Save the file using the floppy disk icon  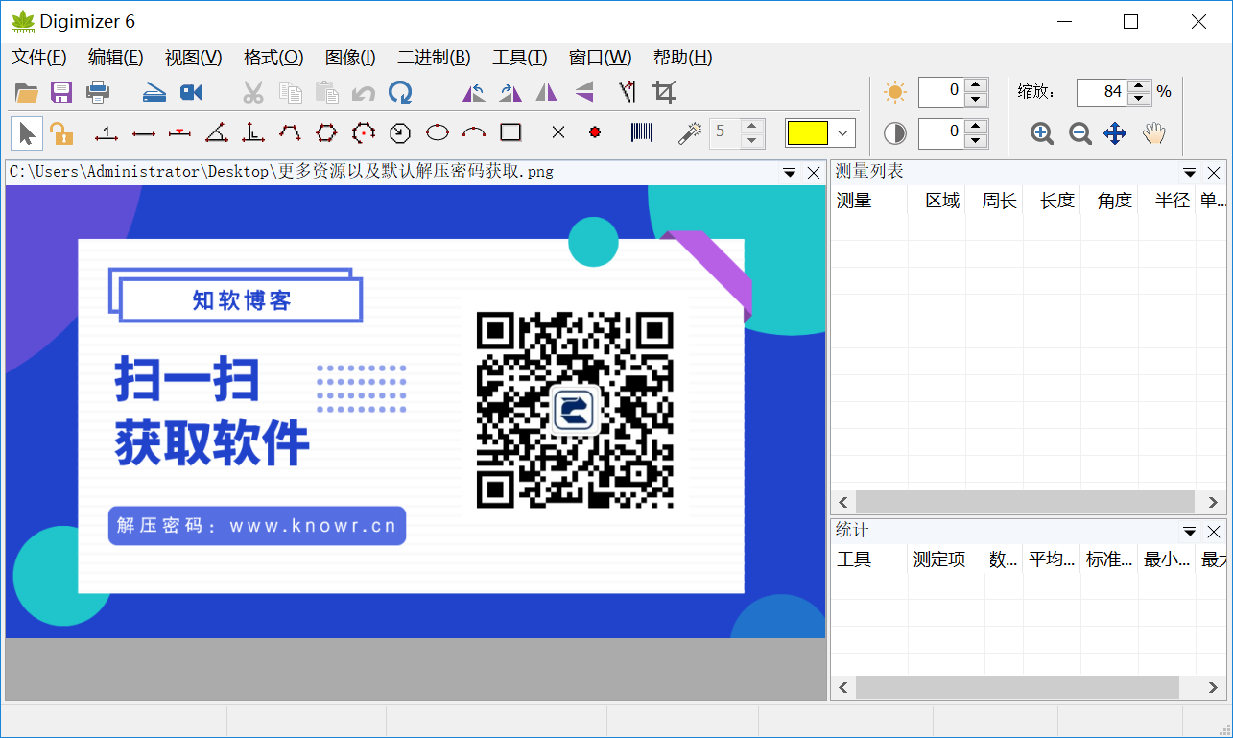coord(61,93)
